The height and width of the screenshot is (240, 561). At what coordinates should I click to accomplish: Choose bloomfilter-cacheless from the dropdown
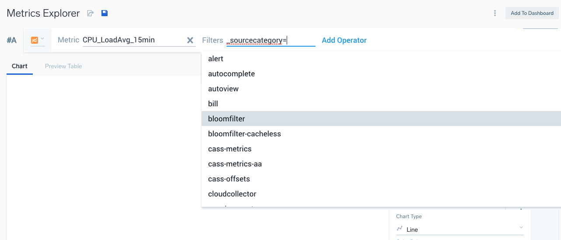244,134
